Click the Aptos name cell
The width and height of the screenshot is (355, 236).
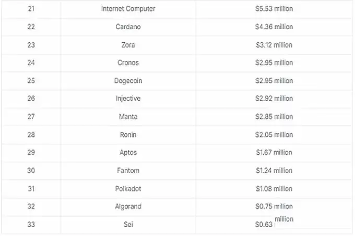[128, 153]
